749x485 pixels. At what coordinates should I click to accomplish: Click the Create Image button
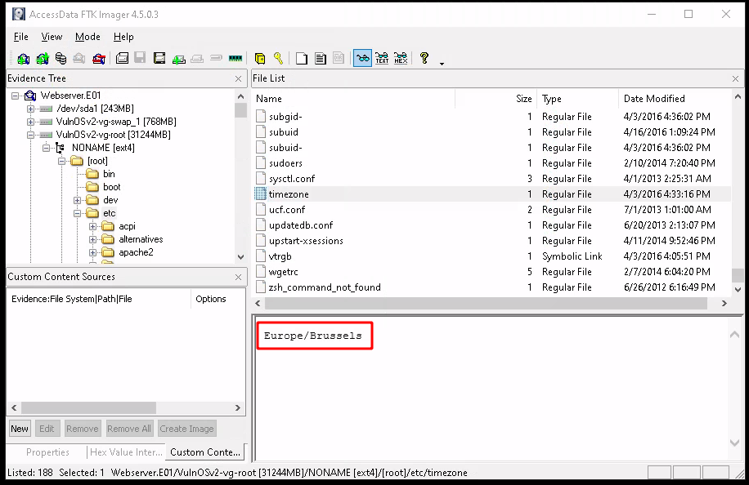[186, 429]
